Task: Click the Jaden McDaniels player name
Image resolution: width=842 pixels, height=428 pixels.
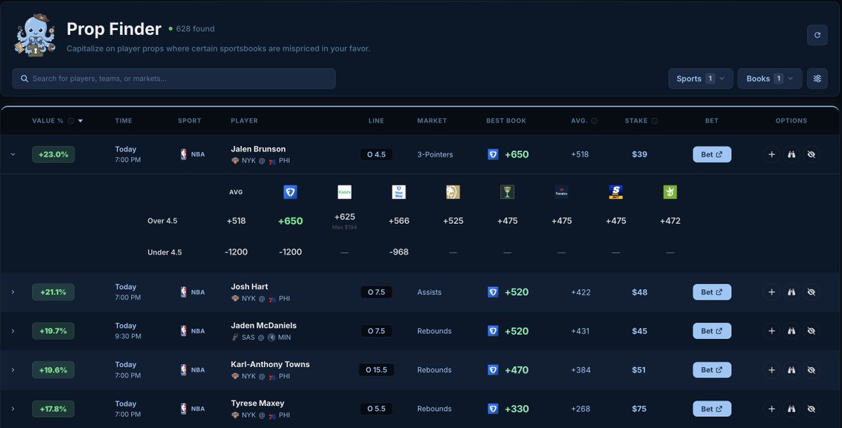Action: pyautogui.click(x=264, y=326)
